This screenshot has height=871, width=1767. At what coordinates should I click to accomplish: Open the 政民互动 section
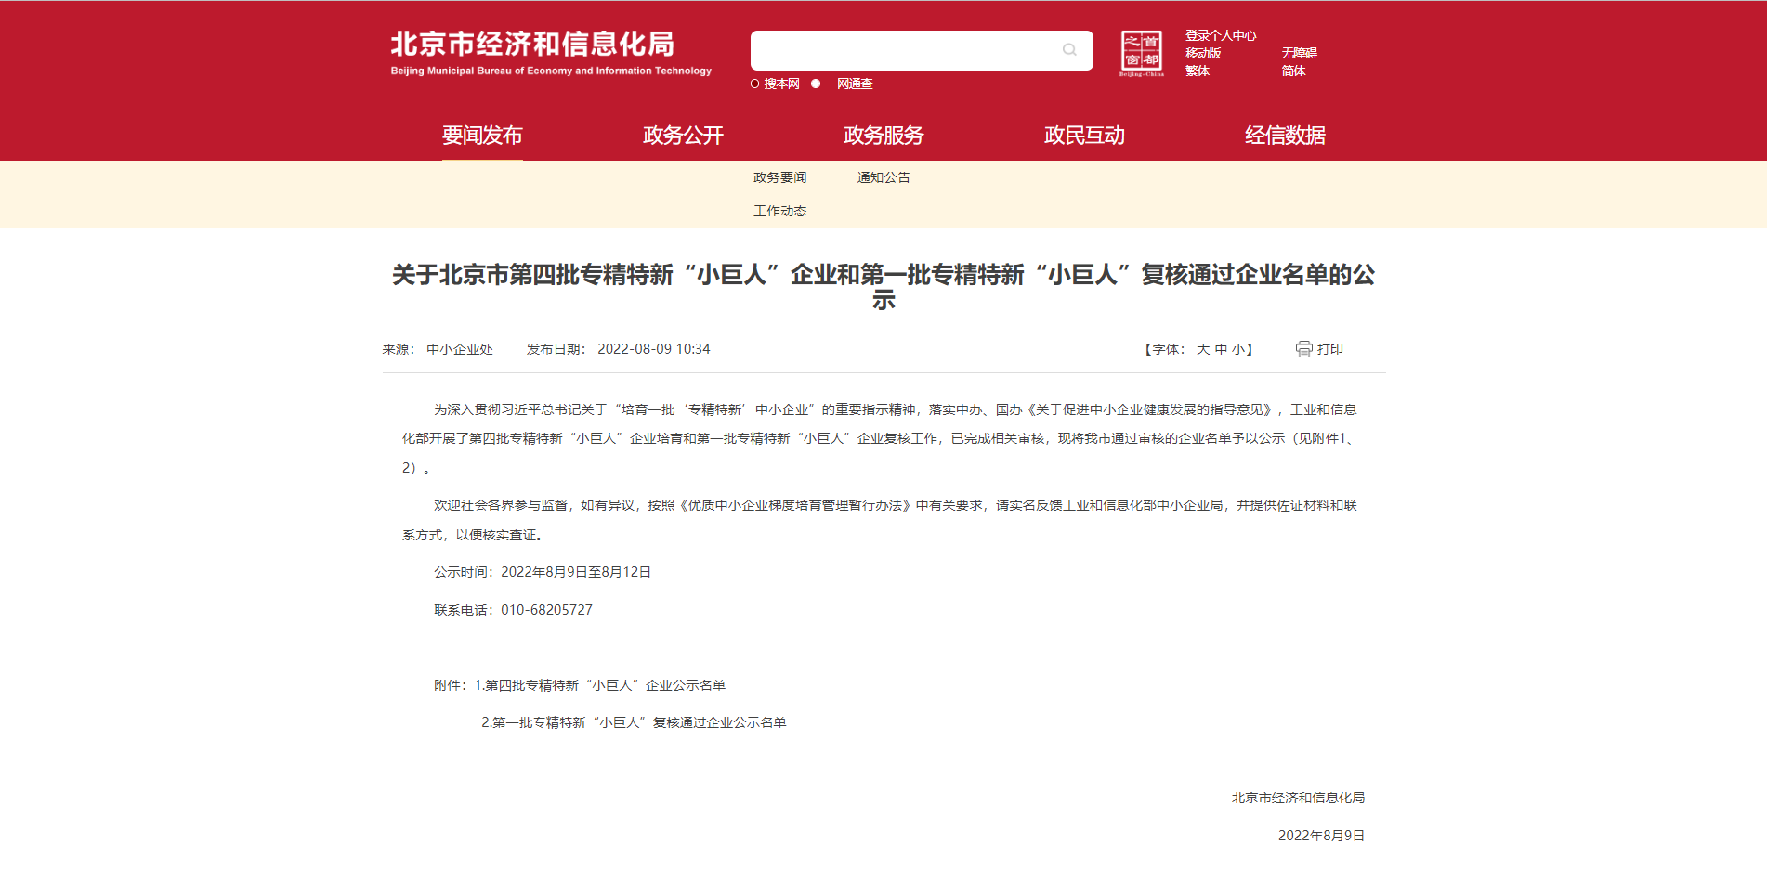[x=1084, y=136]
